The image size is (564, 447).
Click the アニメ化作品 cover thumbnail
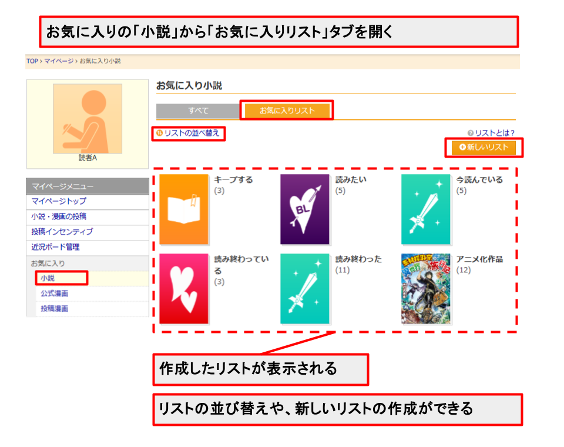coord(427,290)
